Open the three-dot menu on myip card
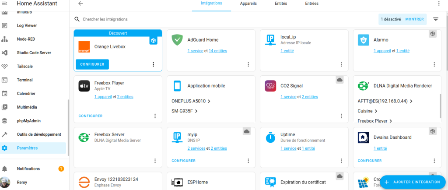The height and width of the screenshot is (190, 448). [248, 161]
